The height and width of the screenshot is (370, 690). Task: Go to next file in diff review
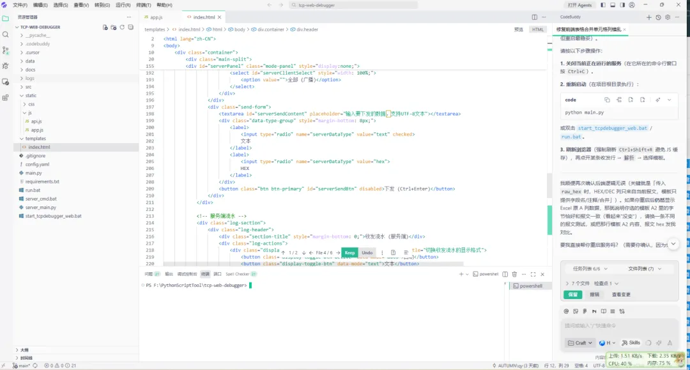[x=338, y=252]
